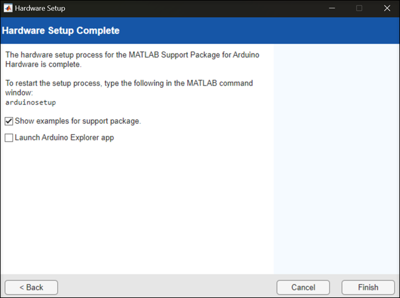Click the light blue side panel
The height and width of the screenshot is (298, 400).
coord(336,159)
